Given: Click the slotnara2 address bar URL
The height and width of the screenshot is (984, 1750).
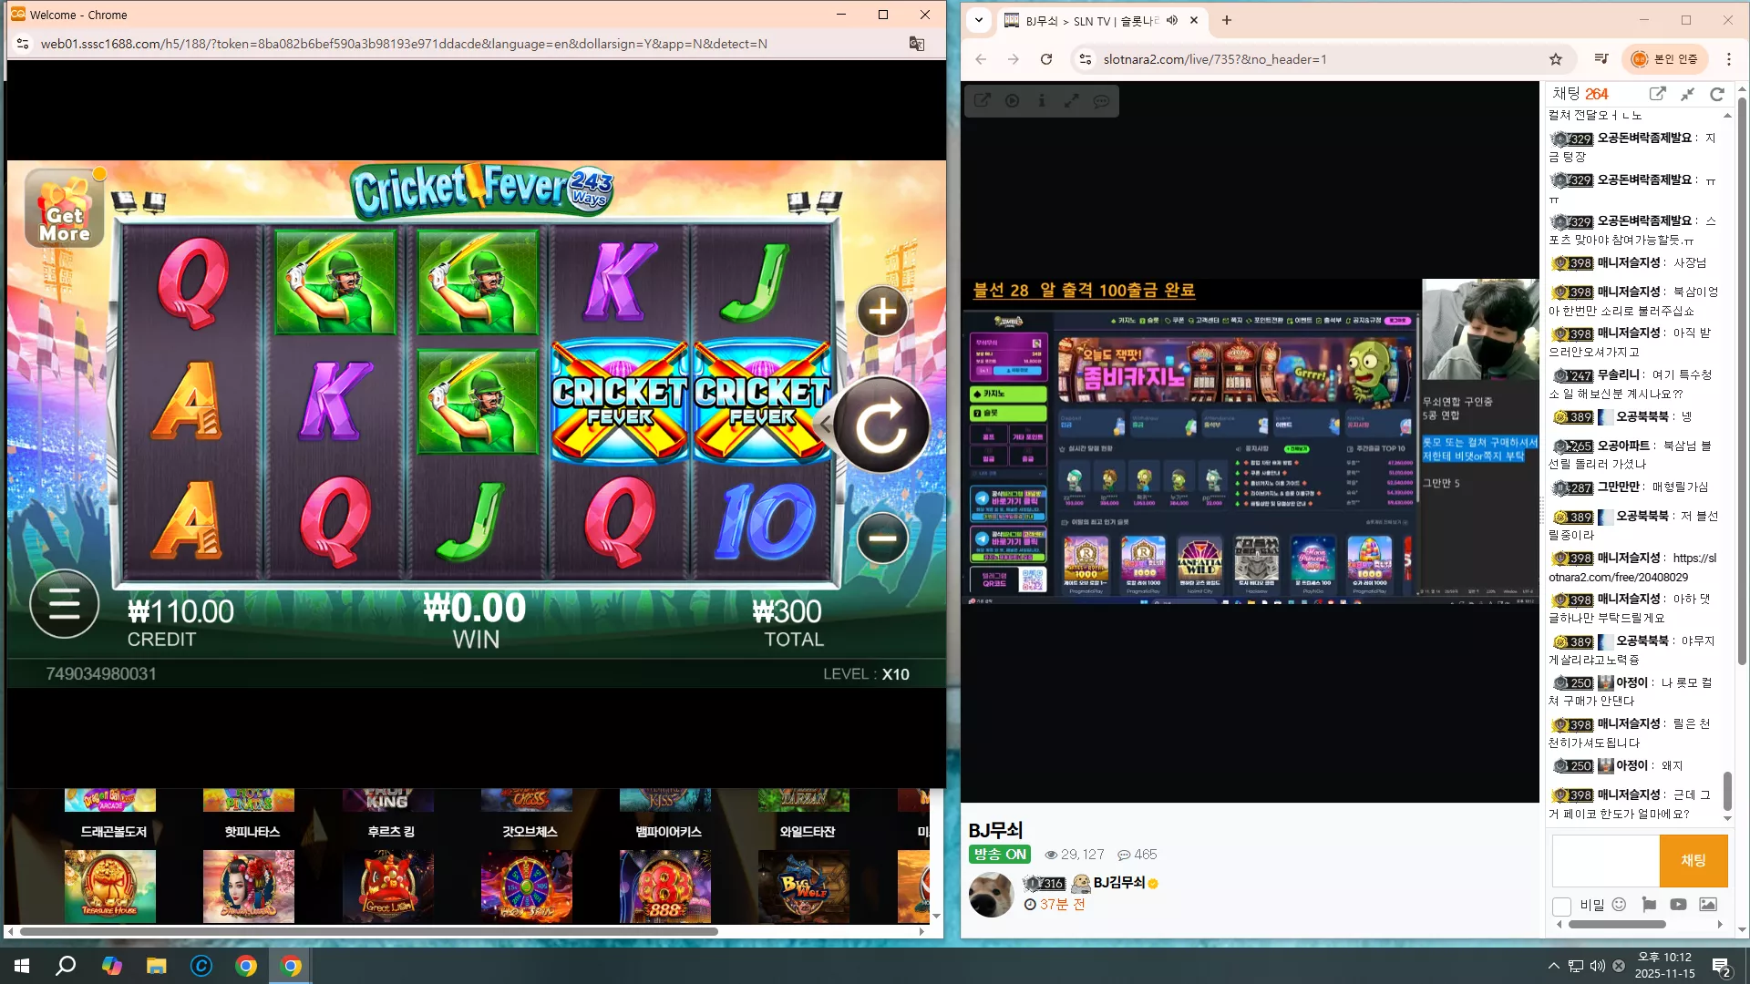Looking at the screenshot, I should [1215, 59].
